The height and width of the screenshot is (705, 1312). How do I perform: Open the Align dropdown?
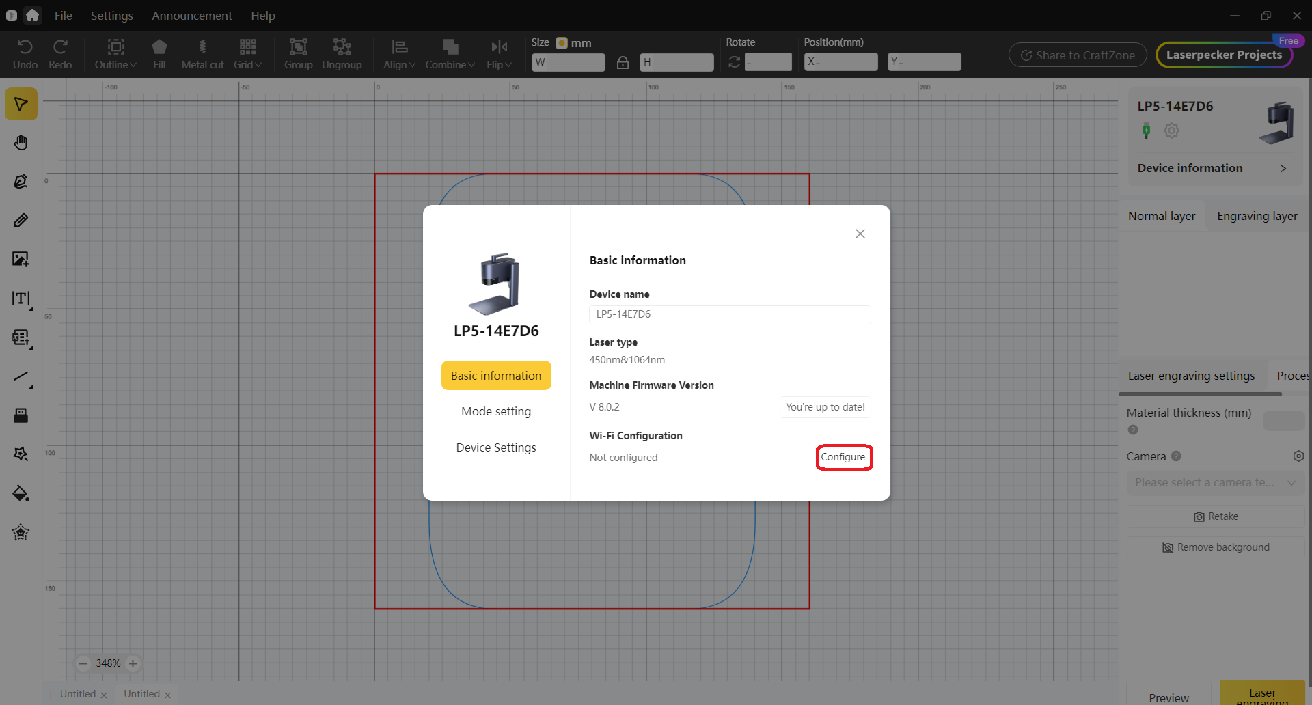(399, 54)
